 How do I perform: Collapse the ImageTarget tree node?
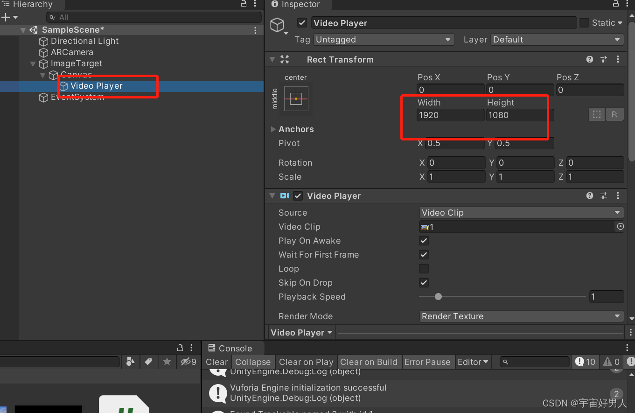point(33,63)
